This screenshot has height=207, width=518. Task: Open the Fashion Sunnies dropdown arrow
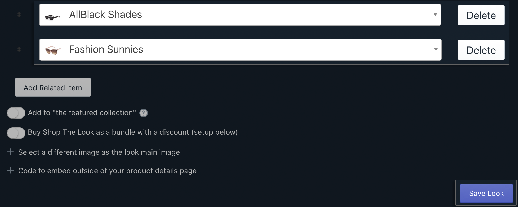click(x=436, y=49)
